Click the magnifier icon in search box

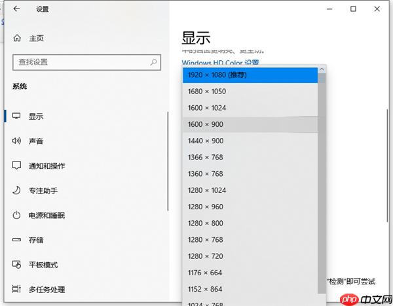click(153, 62)
